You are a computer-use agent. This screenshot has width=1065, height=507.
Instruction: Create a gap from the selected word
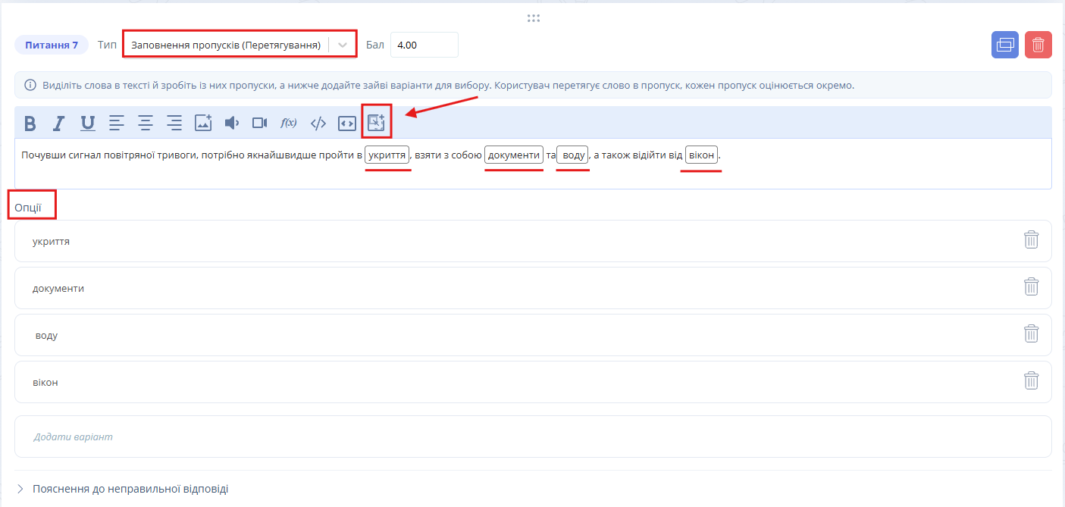(377, 122)
